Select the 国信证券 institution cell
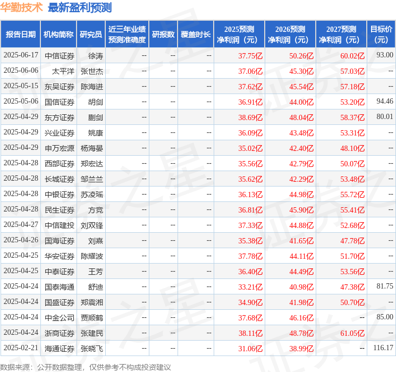 pyautogui.click(x=60, y=102)
